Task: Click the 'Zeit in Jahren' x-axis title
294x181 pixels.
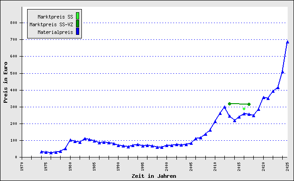Action: (154, 176)
